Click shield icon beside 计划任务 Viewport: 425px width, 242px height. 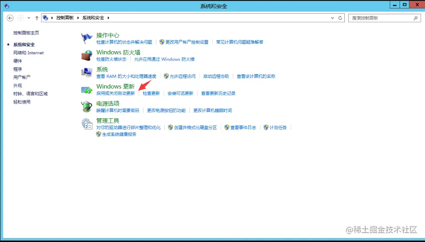[266, 127]
